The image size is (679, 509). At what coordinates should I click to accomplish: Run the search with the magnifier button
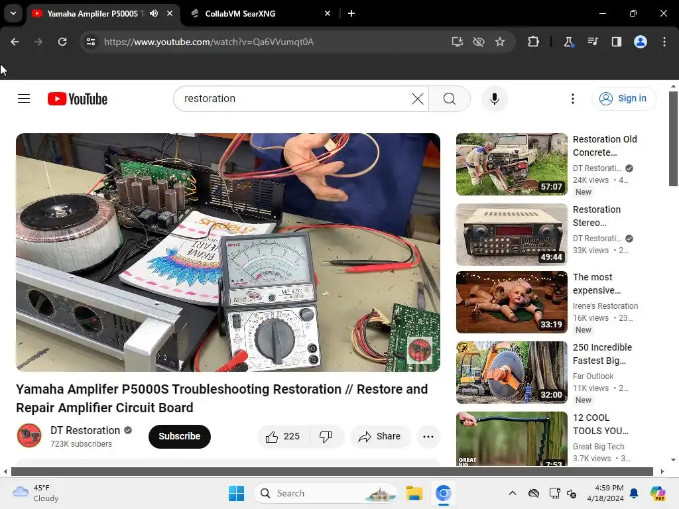[450, 99]
